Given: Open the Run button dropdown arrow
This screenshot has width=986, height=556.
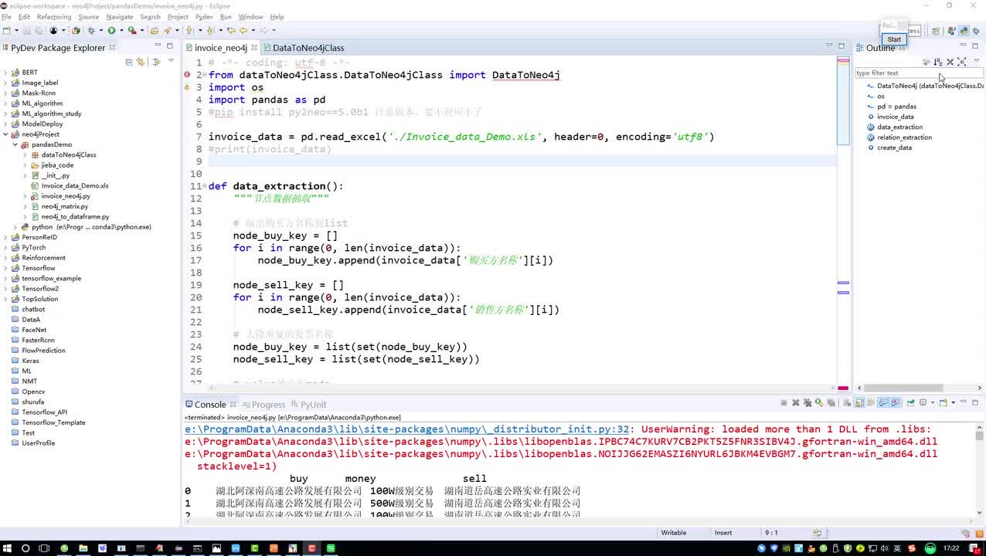Looking at the screenshot, I should [121, 31].
